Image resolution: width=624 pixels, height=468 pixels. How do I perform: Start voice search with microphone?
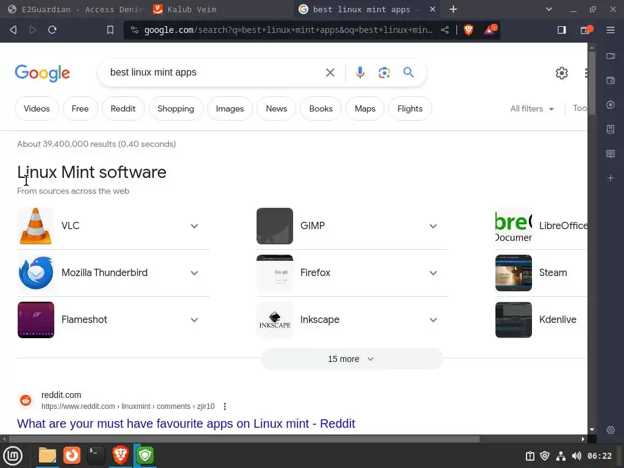pyautogui.click(x=360, y=73)
